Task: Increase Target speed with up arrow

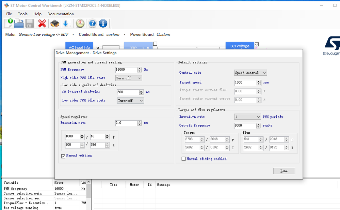Action: coord(258,81)
